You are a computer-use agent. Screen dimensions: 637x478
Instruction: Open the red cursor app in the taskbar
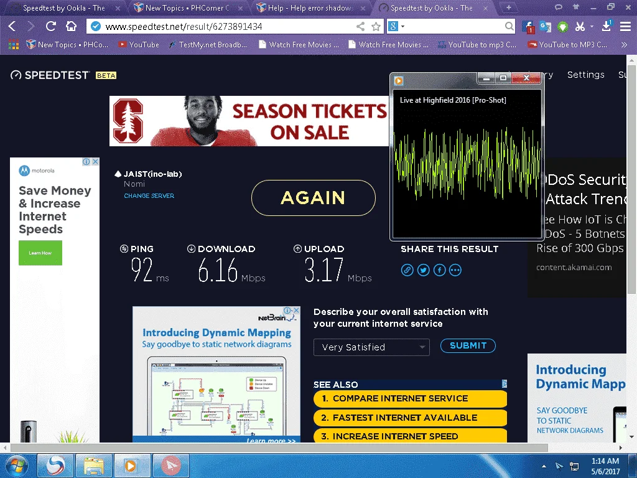pyautogui.click(x=170, y=466)
